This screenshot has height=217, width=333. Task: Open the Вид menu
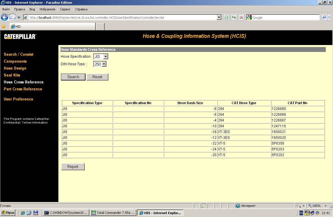[32, 9]
